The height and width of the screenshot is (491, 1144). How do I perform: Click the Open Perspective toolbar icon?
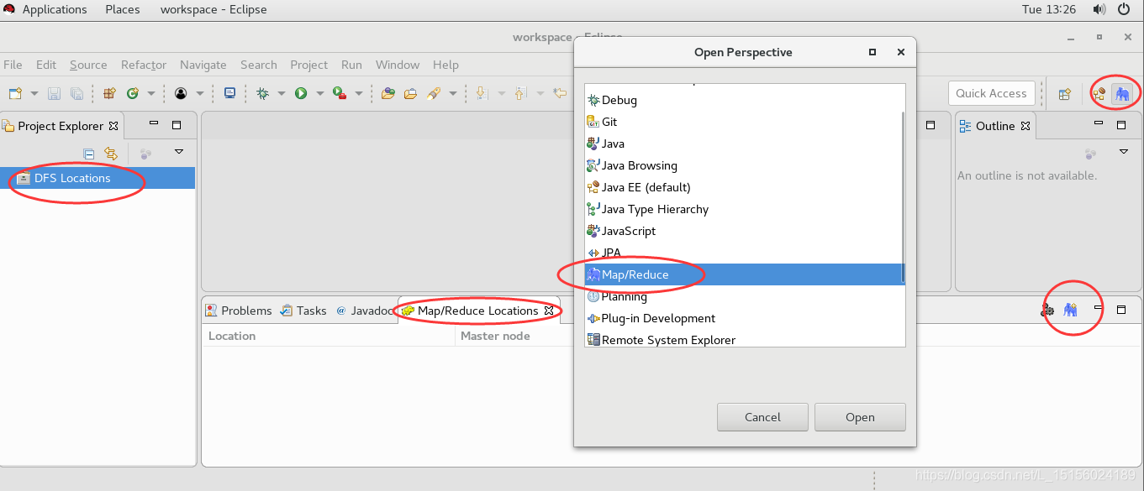[x=1064, y=94]
